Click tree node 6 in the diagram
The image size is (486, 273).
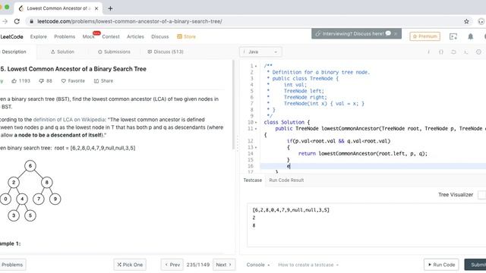(x=30, y=166)
